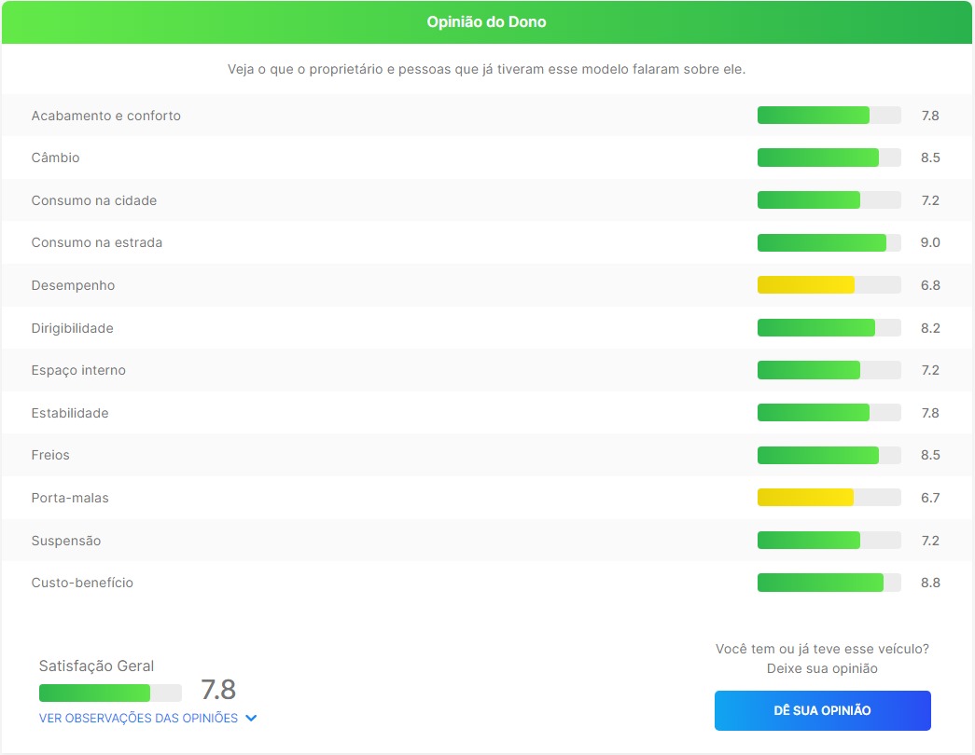
Task: Click the Consumo na estrada rating bar
Action: tap(829, 242)
